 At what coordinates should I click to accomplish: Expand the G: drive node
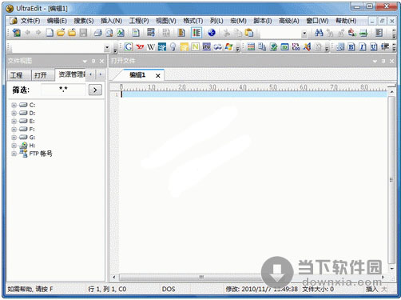coord(14,138)
